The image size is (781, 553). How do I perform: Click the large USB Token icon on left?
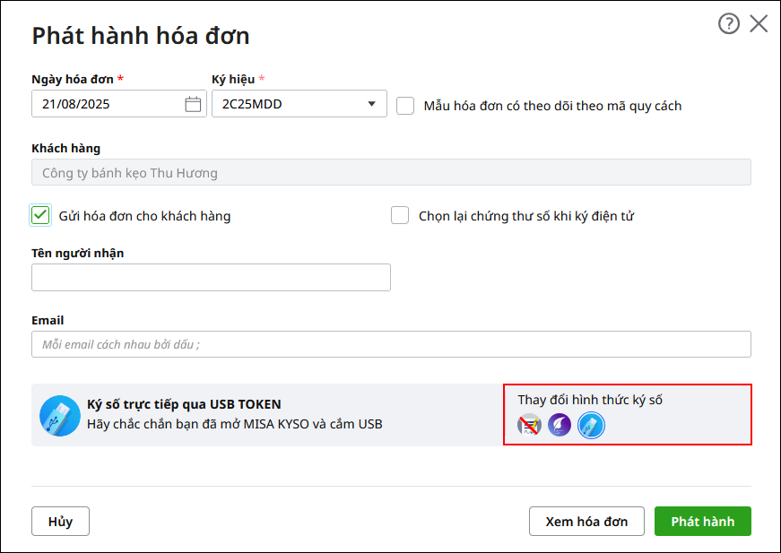click(60, 415)
